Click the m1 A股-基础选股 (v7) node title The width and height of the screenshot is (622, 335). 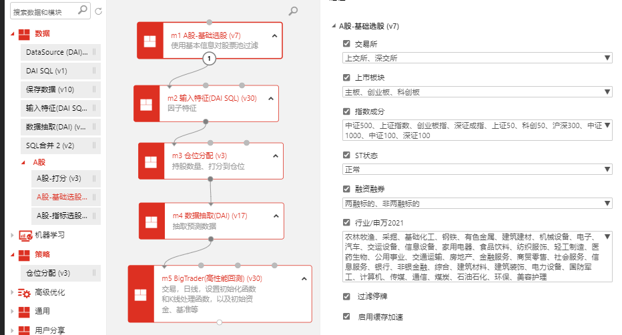[x=206, y=35]
